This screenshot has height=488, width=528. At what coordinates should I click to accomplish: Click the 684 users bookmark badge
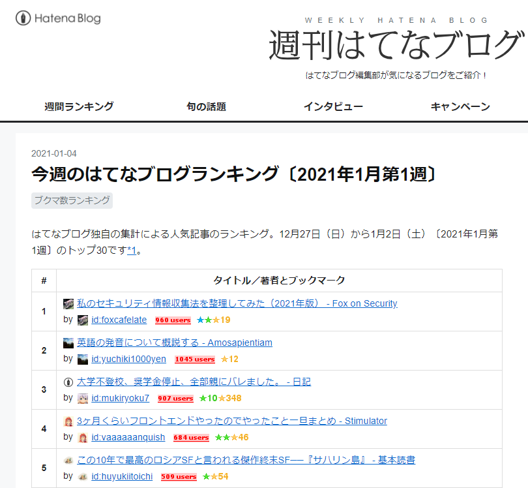point(191,438)
